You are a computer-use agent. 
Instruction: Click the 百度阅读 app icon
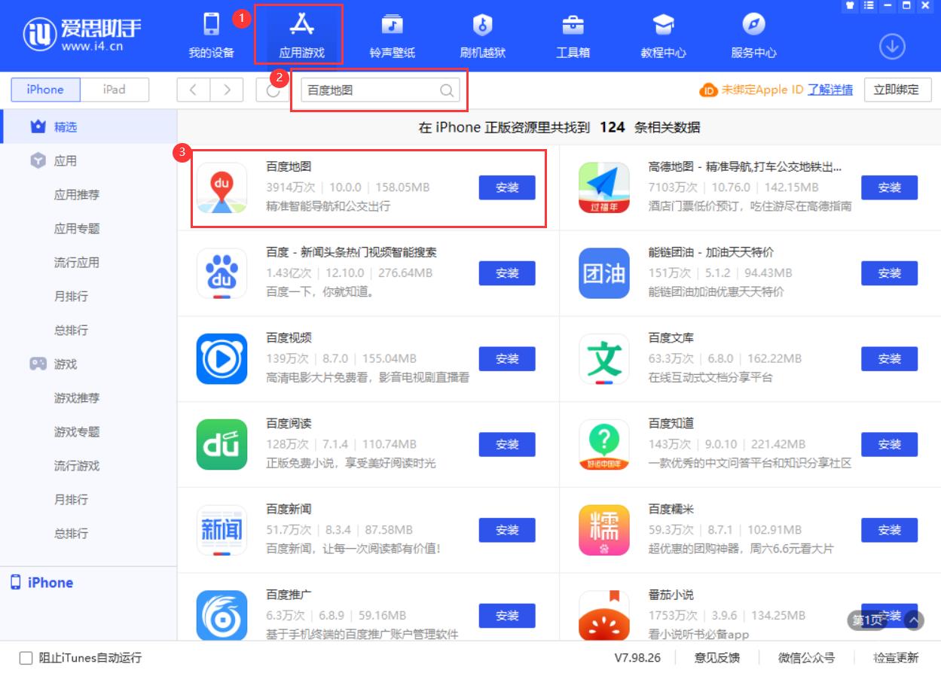pos(222,445)
